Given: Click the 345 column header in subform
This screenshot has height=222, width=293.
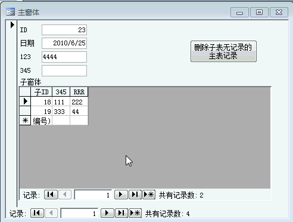Looking at the screenshot, I should pos(61,92).
